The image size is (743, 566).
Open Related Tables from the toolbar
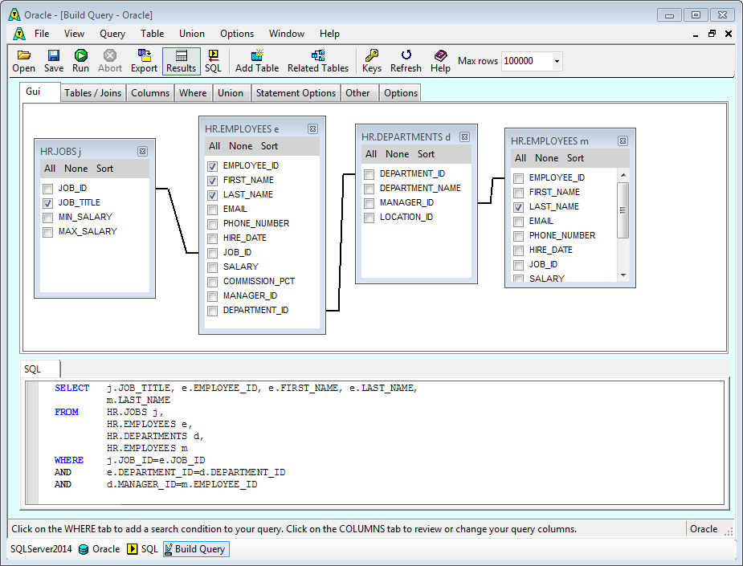(x=318, y=61)
